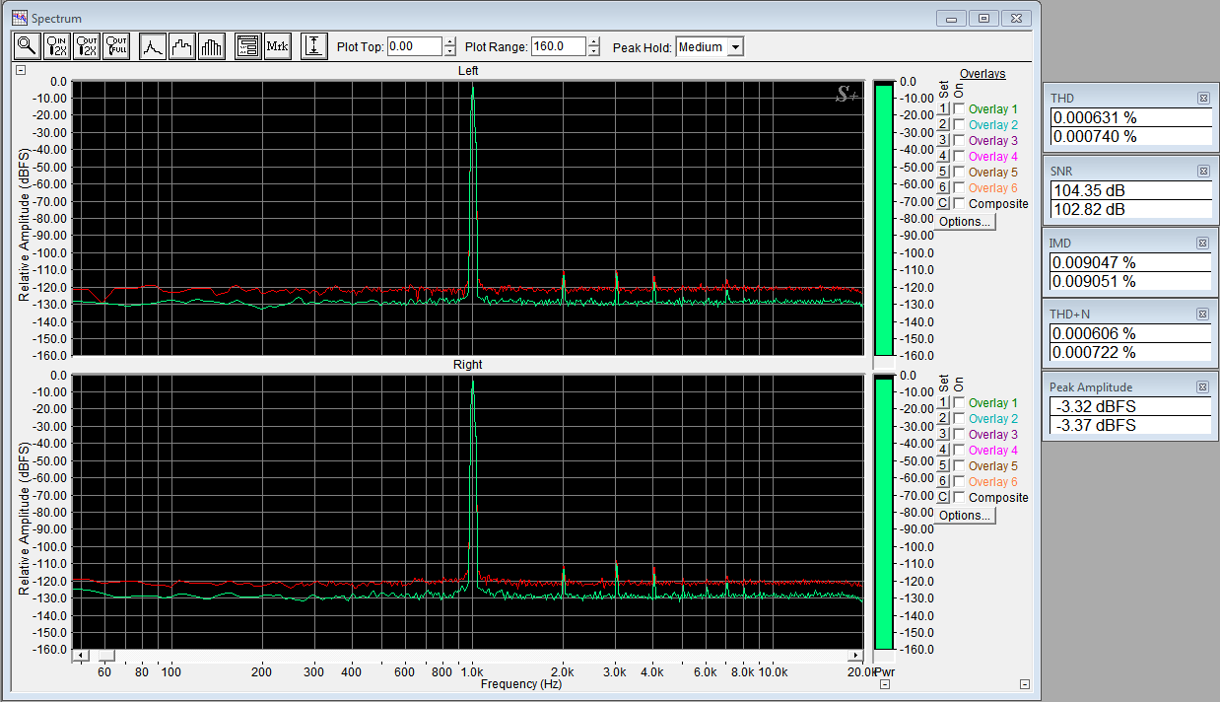The height and width of the screenshot is (702, 1220).
Task: Close the IMD meter panel
Action: [1203, 243]
